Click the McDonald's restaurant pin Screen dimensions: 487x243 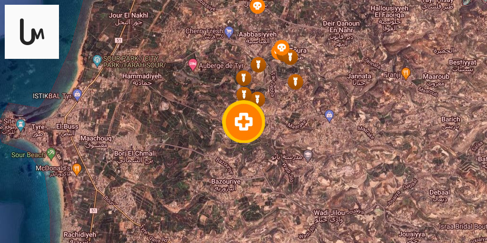coord(77,169)
